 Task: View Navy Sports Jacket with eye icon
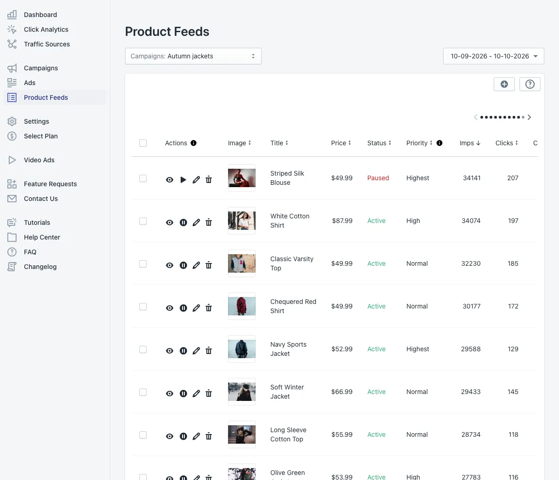click(x=170, y=351)
